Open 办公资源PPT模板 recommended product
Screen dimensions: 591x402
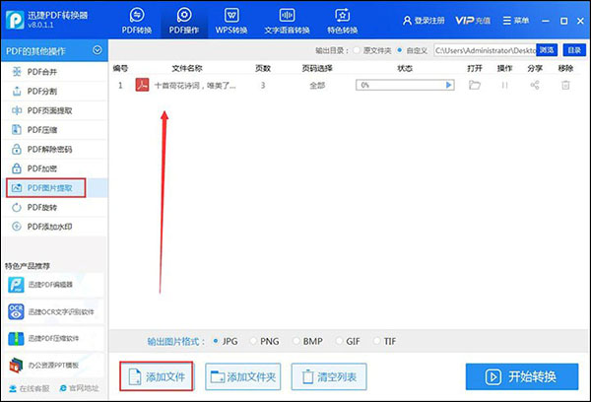click(54, 365)
